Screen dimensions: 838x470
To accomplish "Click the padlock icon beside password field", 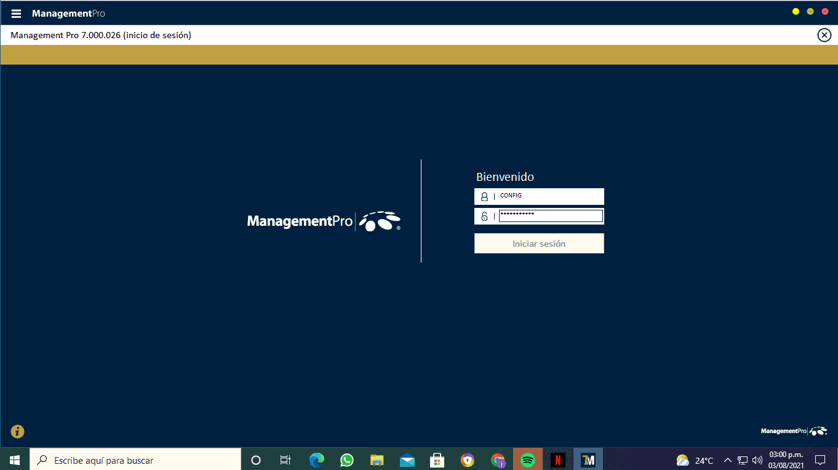I will tap(484, 217).
